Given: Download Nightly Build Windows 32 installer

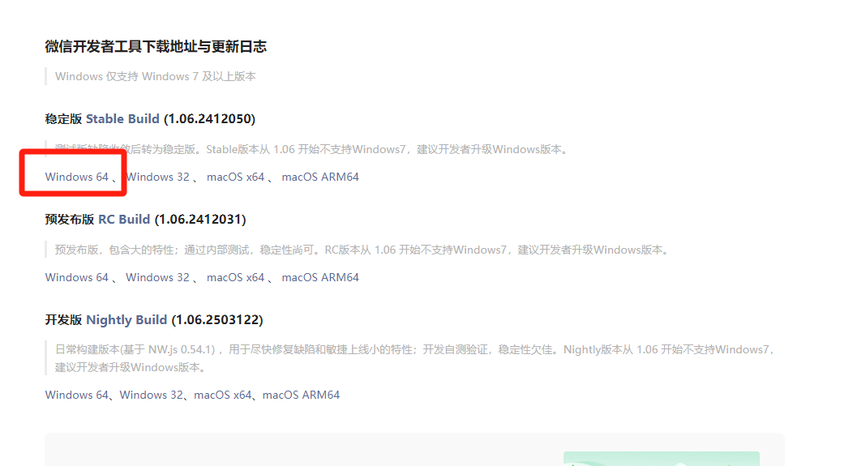Looking at the screenshot, I should [152, 395].
